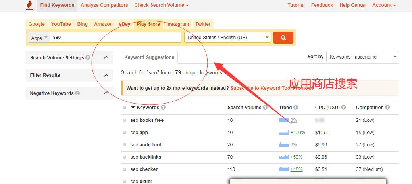Click trend chart for seo backlinks
This screenshot has height=184, width=412.
[x=284, y=157]
